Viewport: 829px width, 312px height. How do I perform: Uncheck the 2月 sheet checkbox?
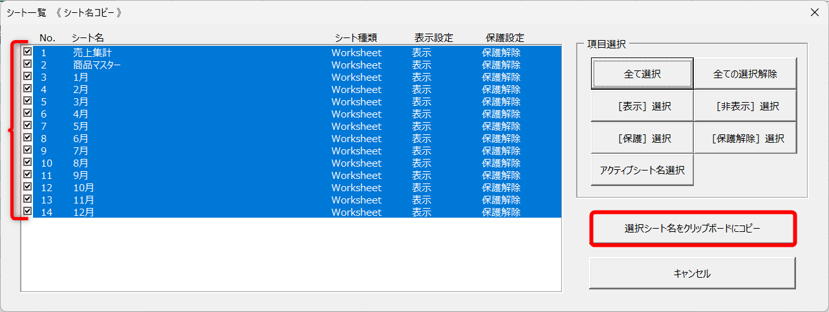point(28,88)
